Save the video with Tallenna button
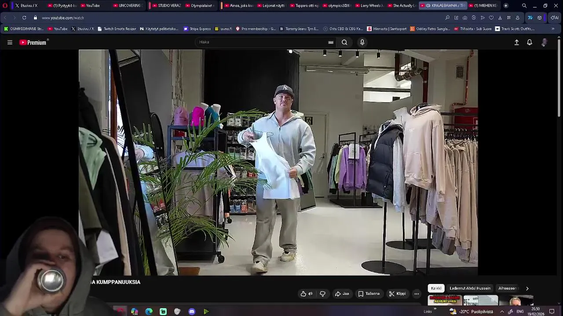 pos(369,294)
